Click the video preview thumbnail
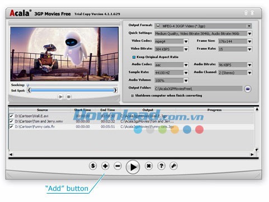Viewport: 269px width, 202px height. tap(64, 54)
